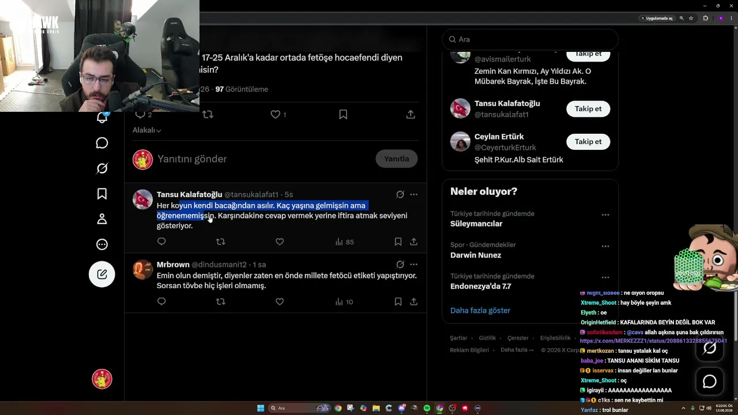Expand 'Daha fazla' footer menu
This screenshot has width=738, height=415.
tap(516, 350)
